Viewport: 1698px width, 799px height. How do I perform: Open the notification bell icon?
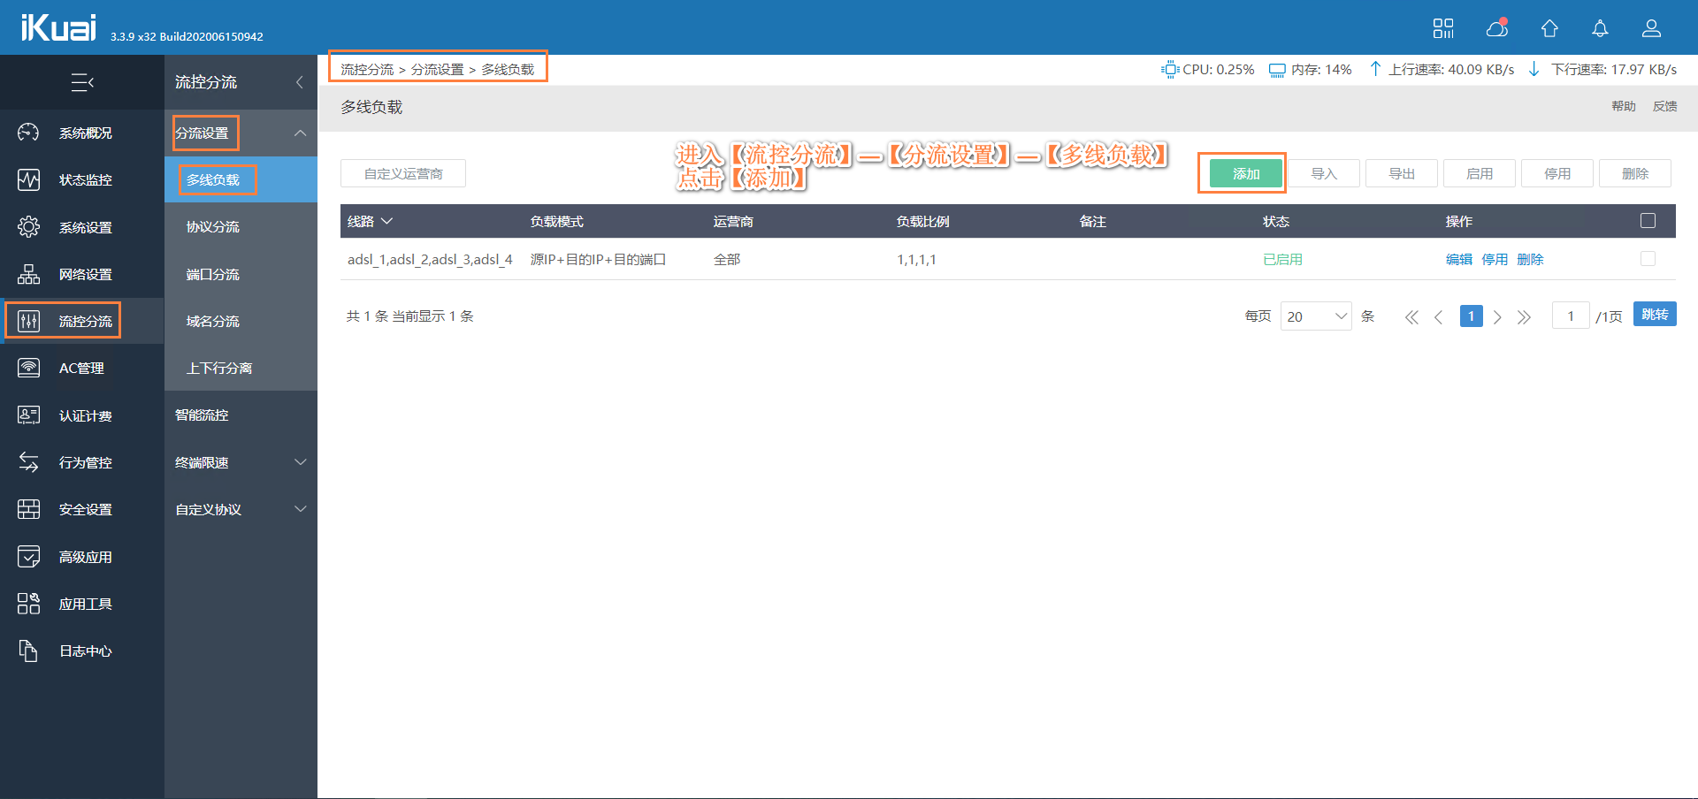pyautogui.click(x=1600, y=28)
